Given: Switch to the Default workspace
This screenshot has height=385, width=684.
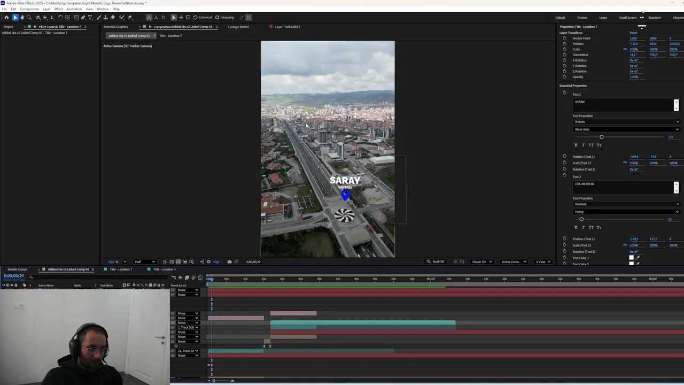Looking at the screenshot, I should click(x=560, y=18).
